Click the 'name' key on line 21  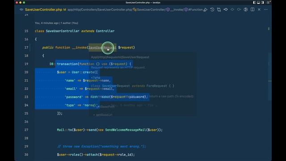pos(70,80)
